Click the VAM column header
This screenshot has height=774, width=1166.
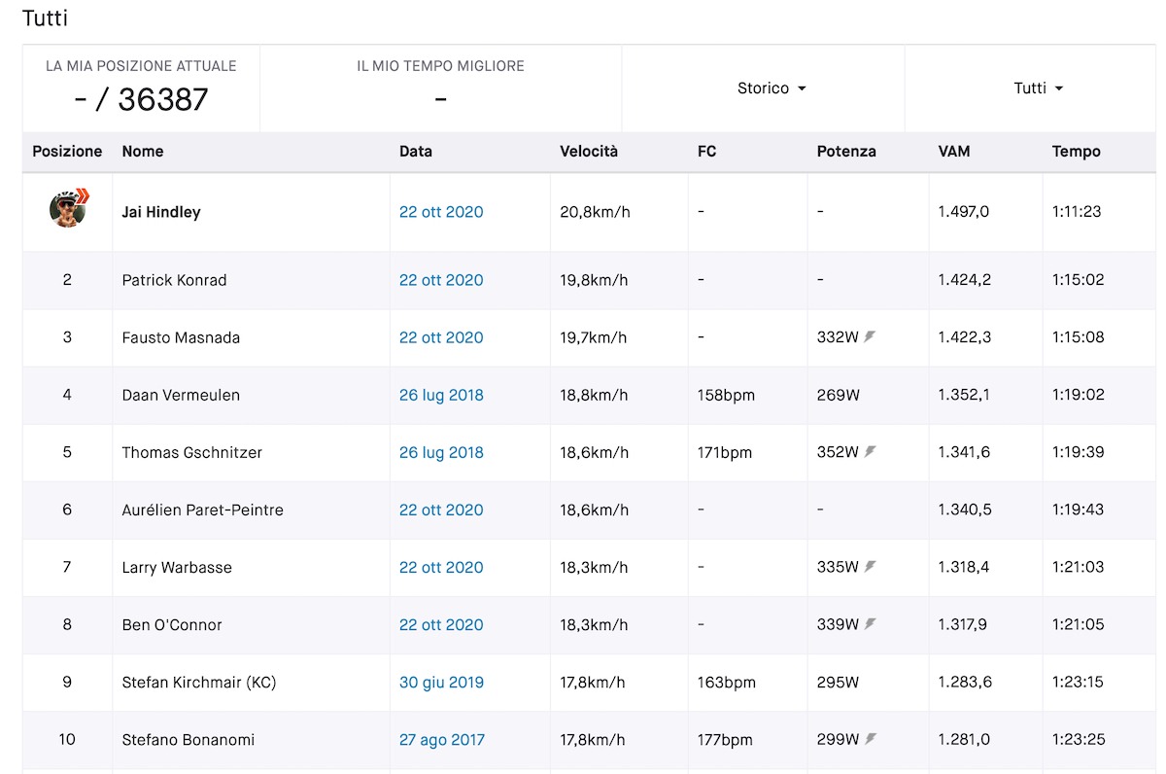tap(954, 152)
